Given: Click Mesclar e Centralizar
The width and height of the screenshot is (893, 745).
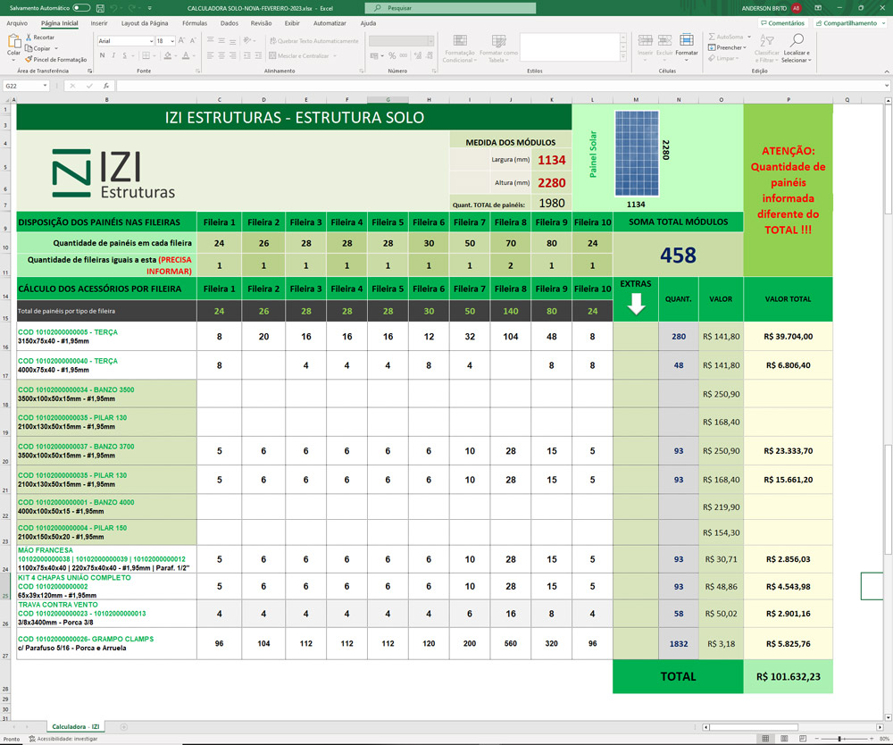Looking at the screenshot, I should (x=299, y=55).
